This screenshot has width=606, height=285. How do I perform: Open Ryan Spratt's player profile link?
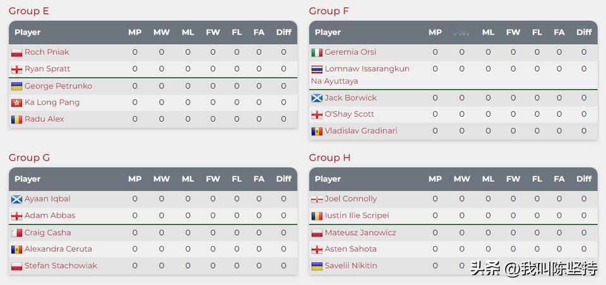point(47,69)
